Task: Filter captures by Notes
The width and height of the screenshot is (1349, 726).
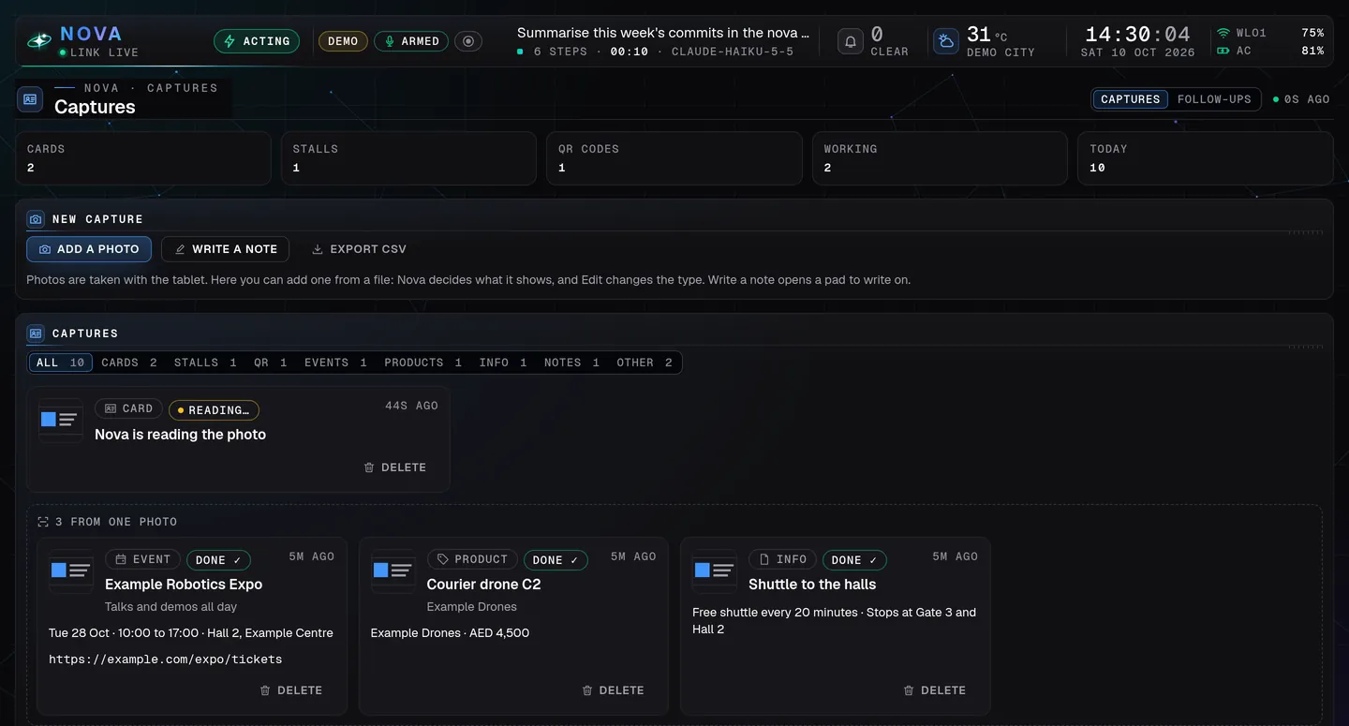Action: pyautogui.click(x=571, y=363)
